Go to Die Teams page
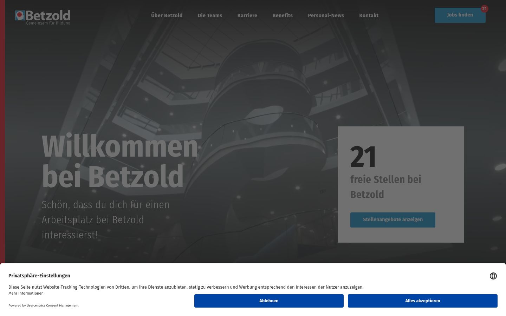Image resolution: width=506 pixels, height=316 pixels. [210, 15]
